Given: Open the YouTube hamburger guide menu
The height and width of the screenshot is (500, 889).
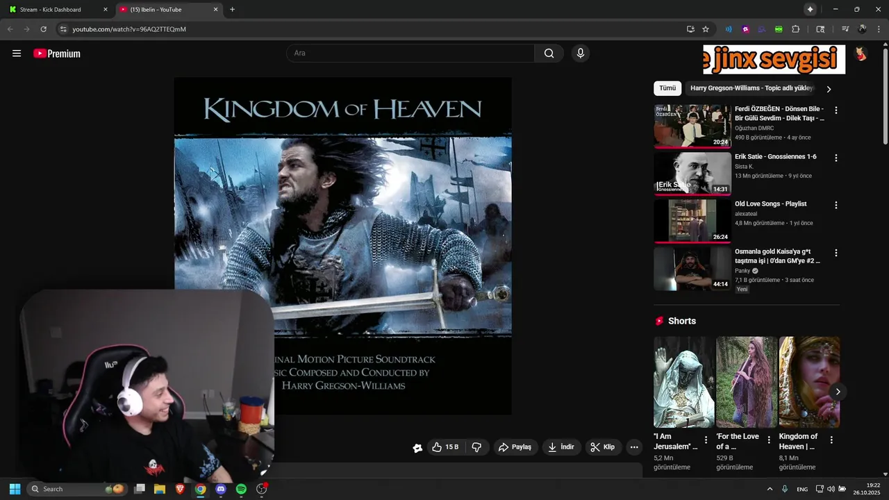Looking at the screenshot, I should click(x=17, y=53).
